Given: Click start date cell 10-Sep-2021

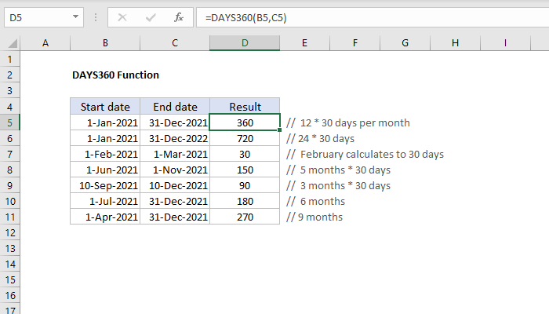Looking at the screenshot, I should pos(105,186).
